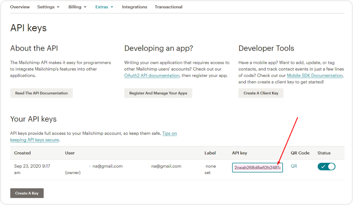Open the QR code link

(294, 166)
